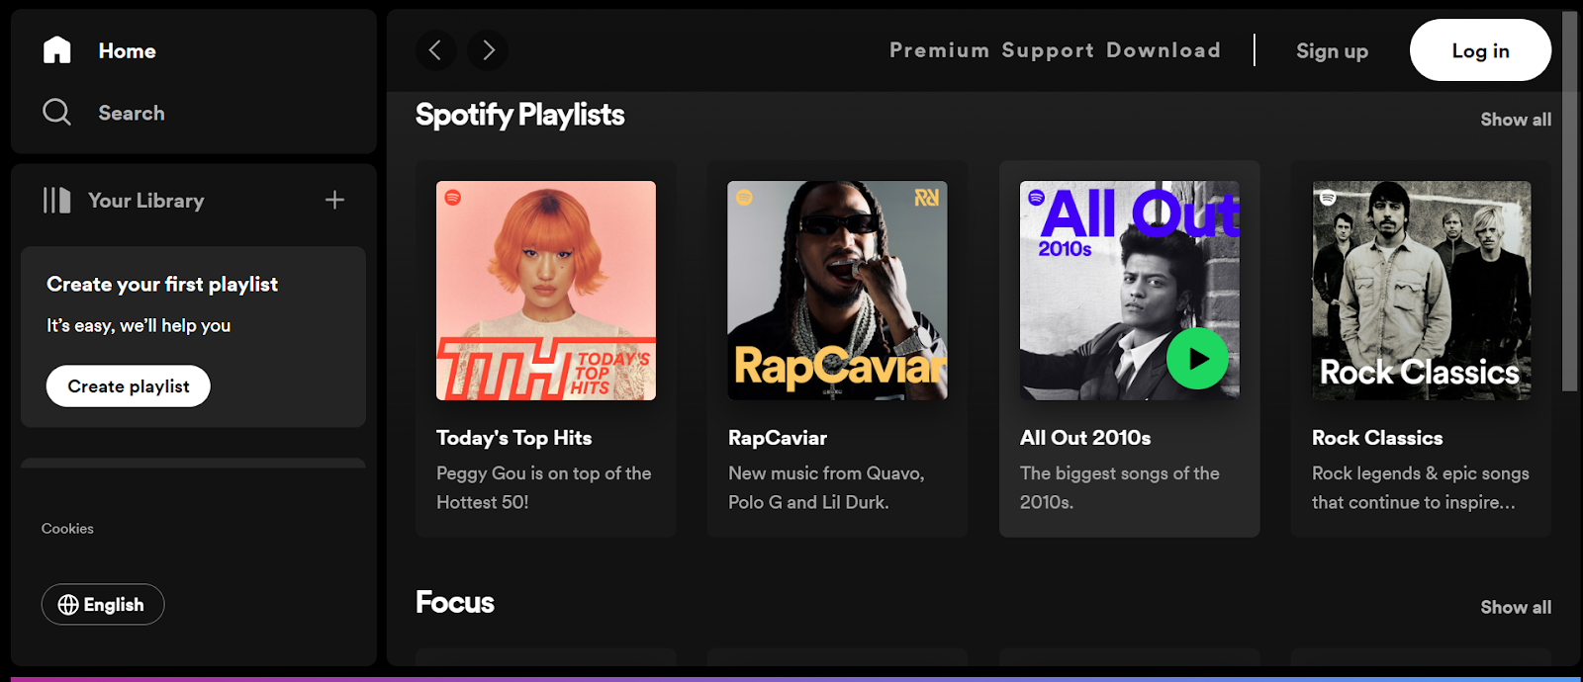
Task: Open Today's Top Hits cover thumbnail
Action: point(546,291)
